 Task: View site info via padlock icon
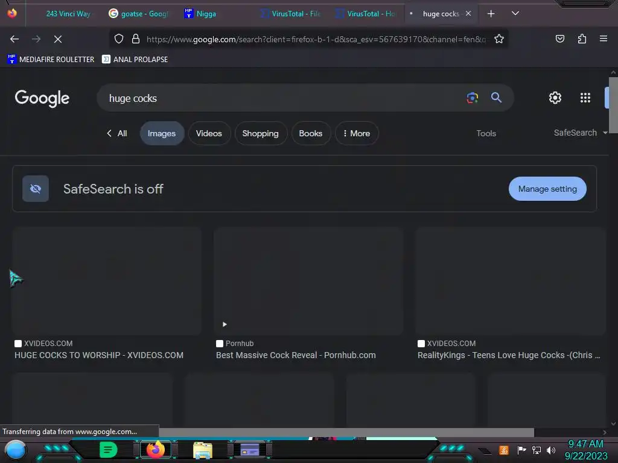136,39
